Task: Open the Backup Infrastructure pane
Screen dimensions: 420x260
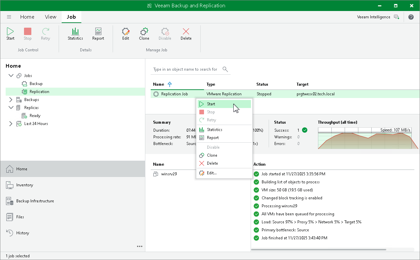Action: 73,201
